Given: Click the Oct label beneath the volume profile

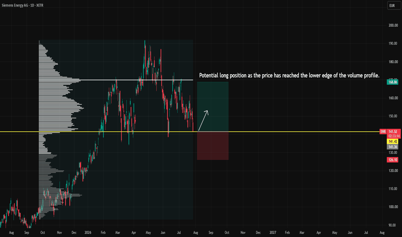Looking at the screenshot, I should click(x=43, y=233).
